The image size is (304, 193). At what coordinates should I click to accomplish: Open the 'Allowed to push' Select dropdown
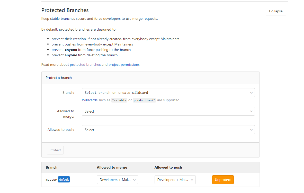pos(165,130)
